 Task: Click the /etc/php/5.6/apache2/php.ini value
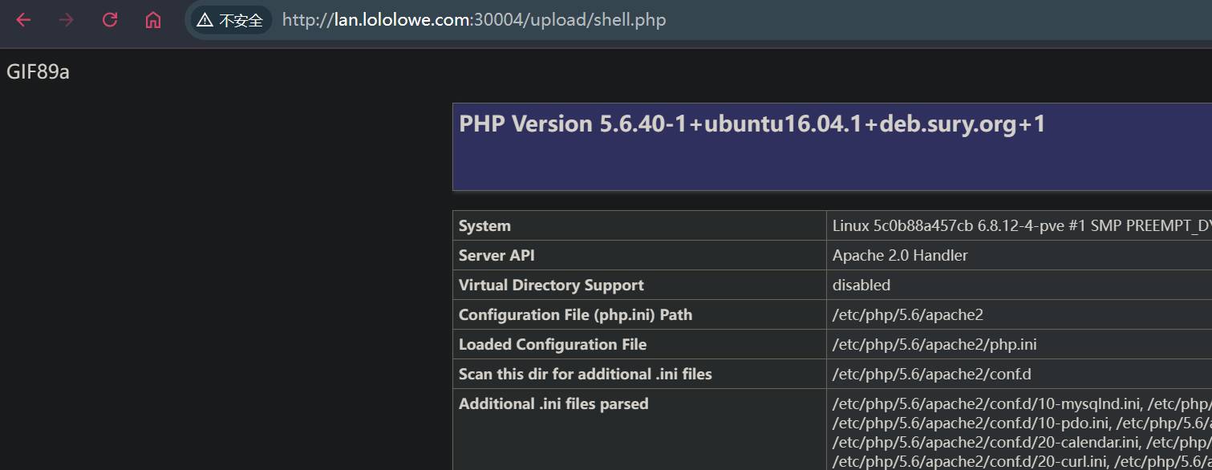coord(934,345)
